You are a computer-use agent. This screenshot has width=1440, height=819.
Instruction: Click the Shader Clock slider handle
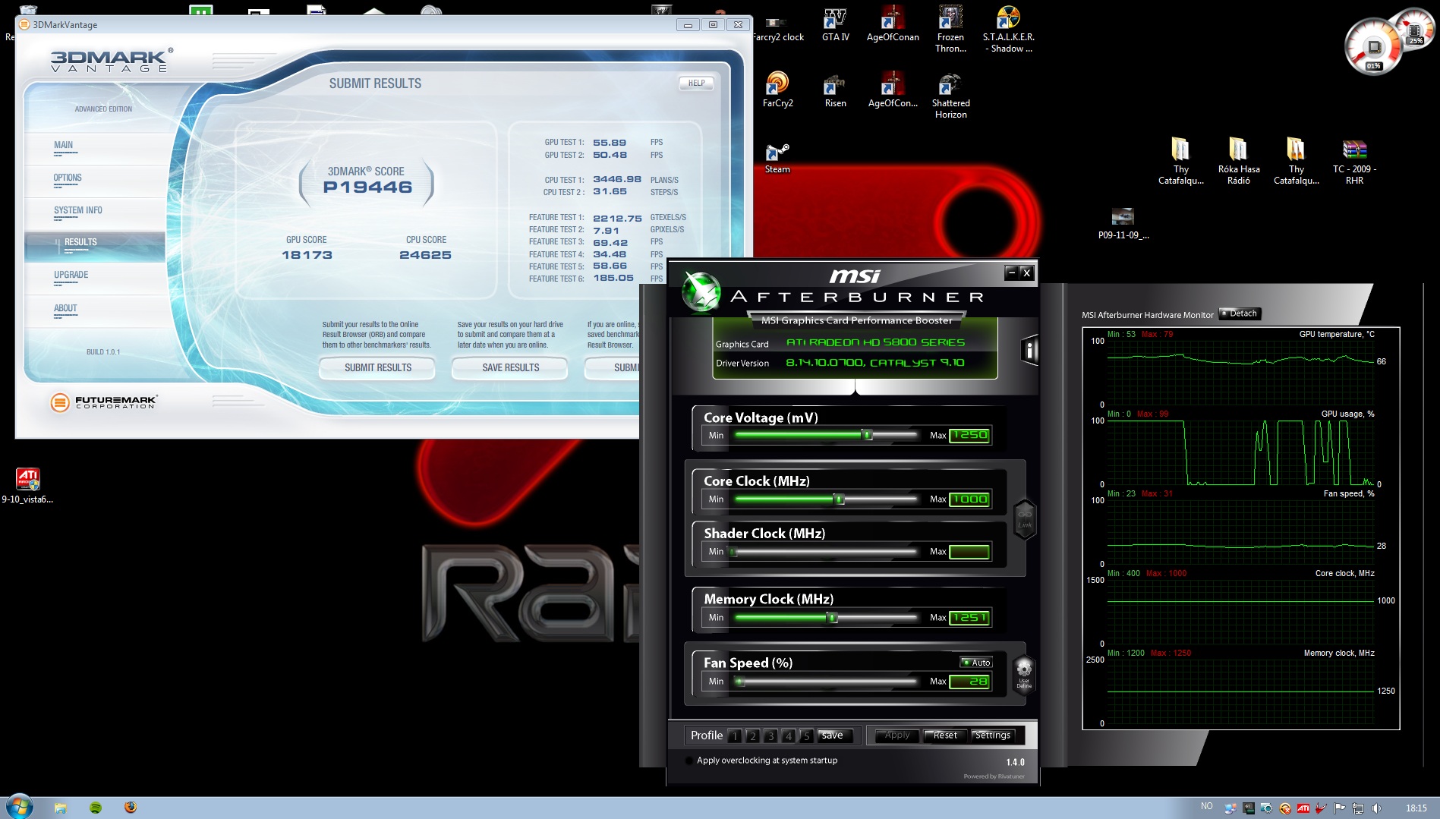coord(733,552)
